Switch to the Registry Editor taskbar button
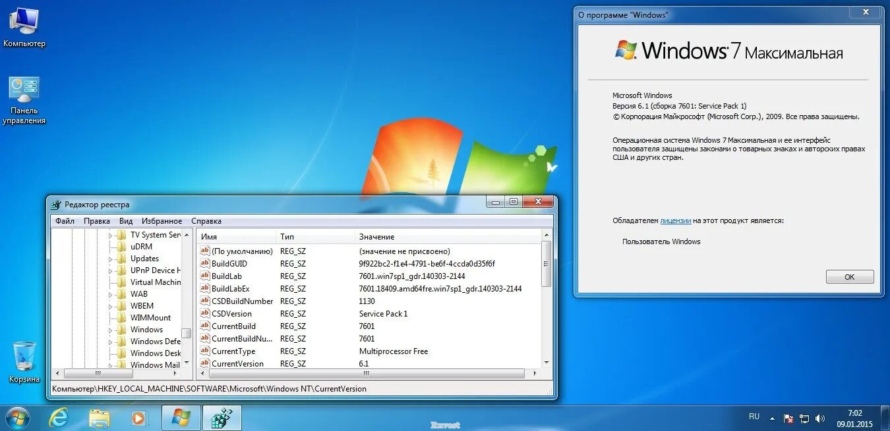Screen dimensions: 890x431 coord(222,418)
